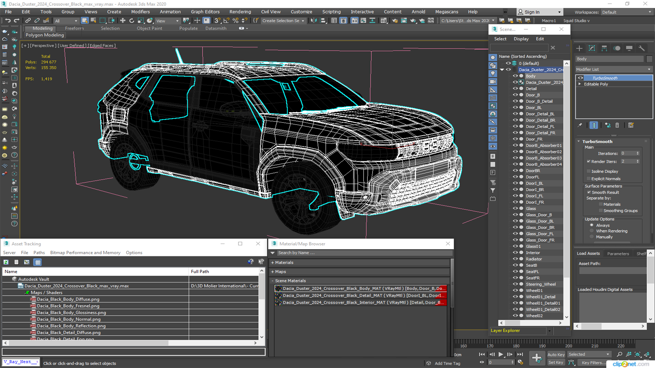Toggle the Percent Snap icon
The height and width of the screenshot is (368, 655).
pyautogui.click(x=235, y=20)
